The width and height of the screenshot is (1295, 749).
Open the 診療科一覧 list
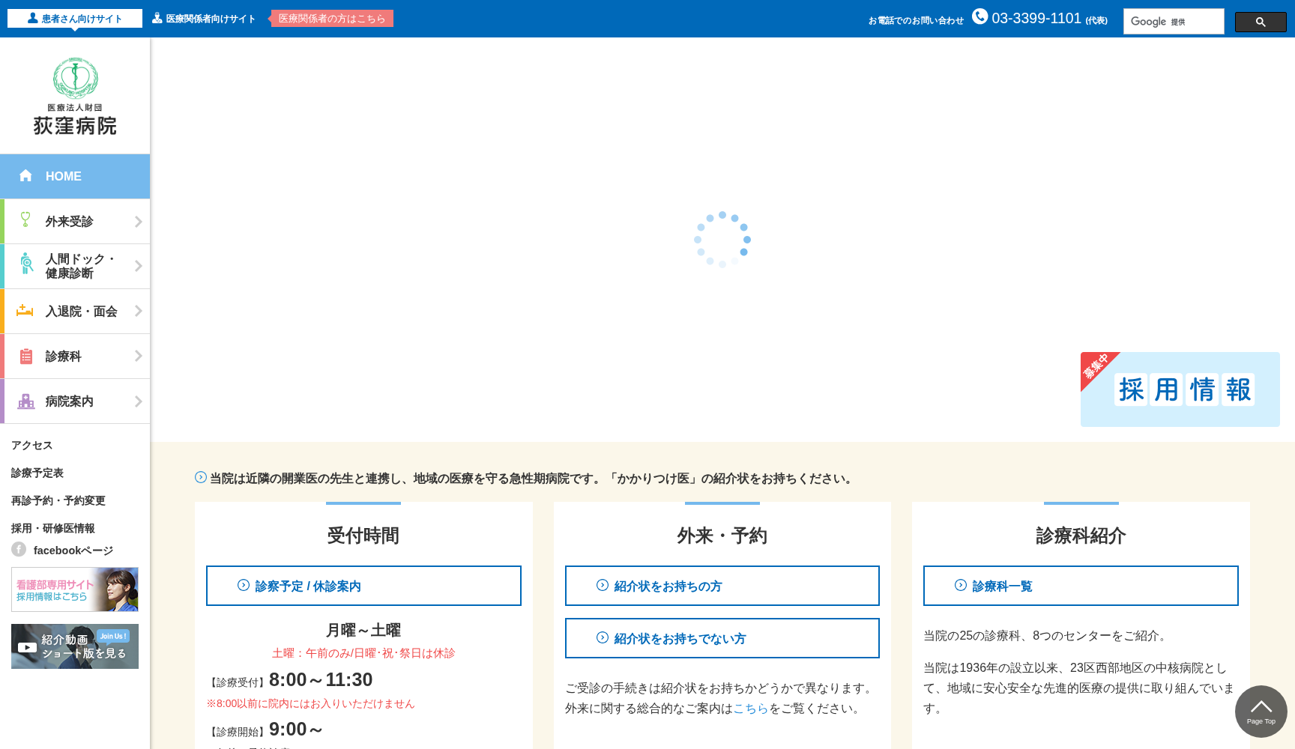click(1079, 586)
